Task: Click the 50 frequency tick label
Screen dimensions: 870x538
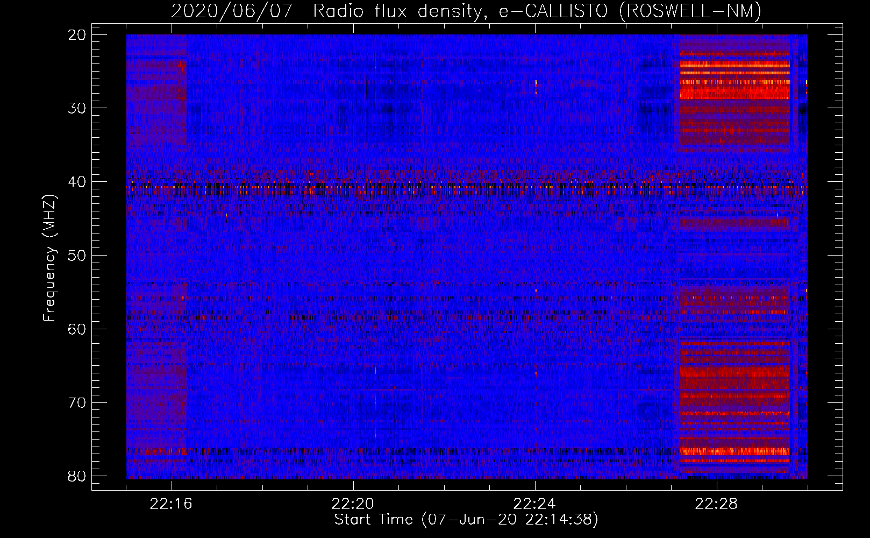Action: [77, 256]
